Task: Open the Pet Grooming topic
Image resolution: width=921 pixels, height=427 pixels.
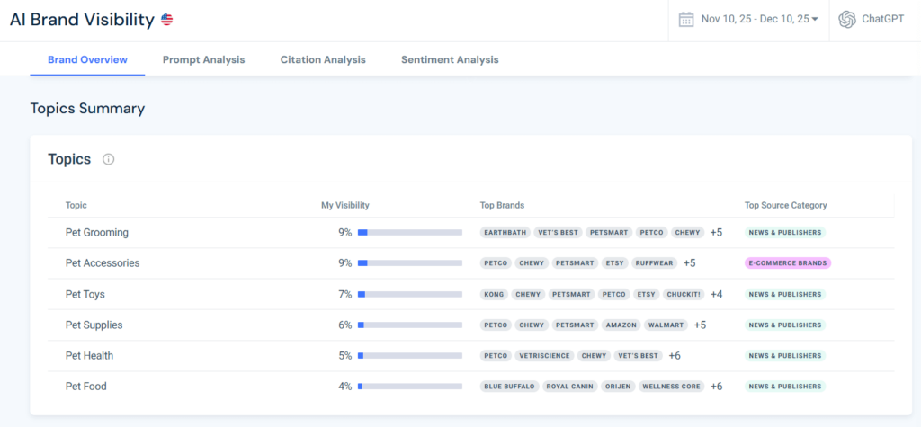Action: (x=97, y=233)
